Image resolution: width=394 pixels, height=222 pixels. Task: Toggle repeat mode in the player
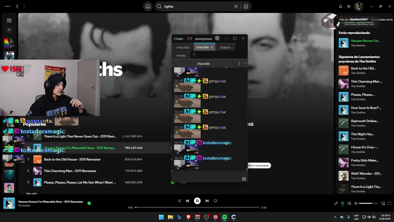click(x=215, y=201)
